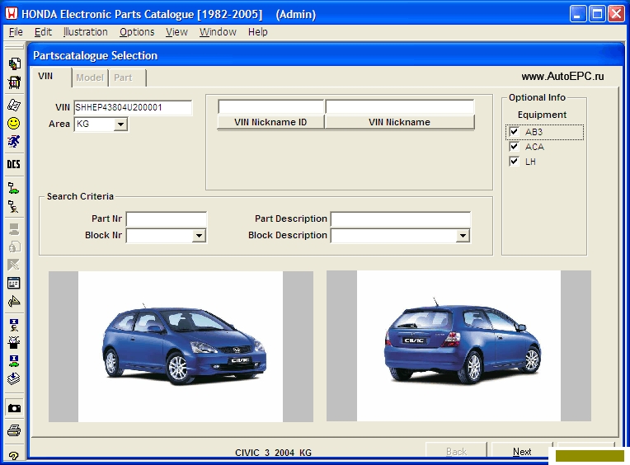Viewport: 630px width, 465px height.
Task: Expand the Block Nr dropdown
Action: click(x=199, y=236)
